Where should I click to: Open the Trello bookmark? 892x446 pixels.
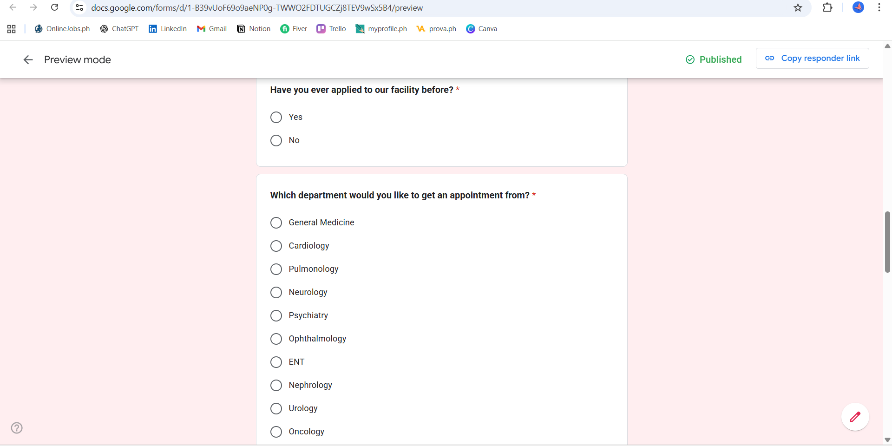[331, 29]
